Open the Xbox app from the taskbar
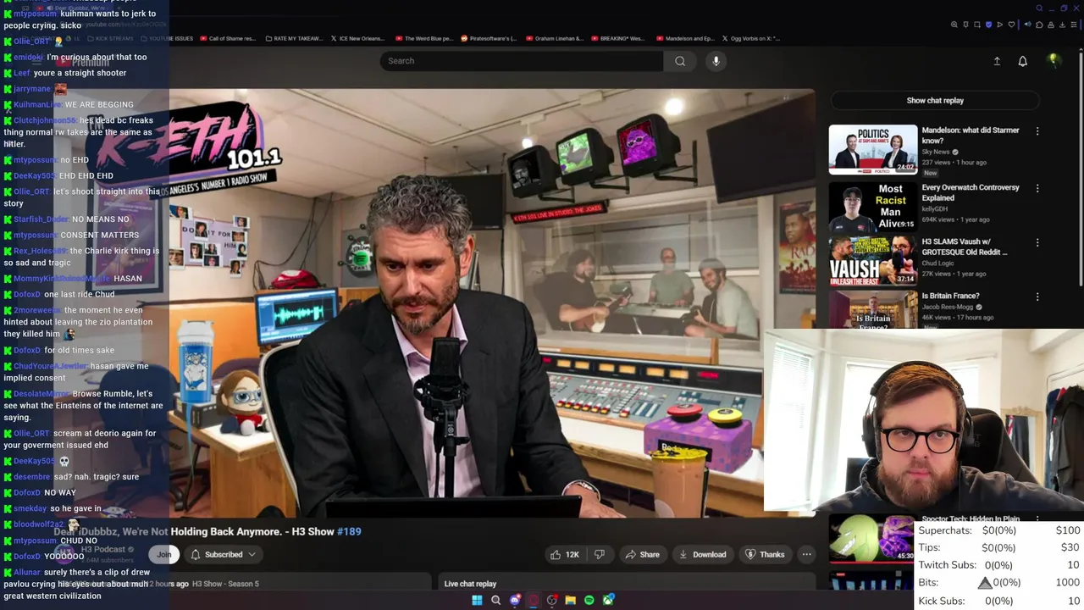This screenshot has width=1084, height=610. 608,600
